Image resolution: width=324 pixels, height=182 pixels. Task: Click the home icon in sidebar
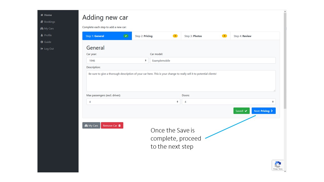[x=42, y=15]
